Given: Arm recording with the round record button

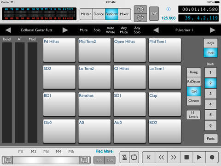Looking at the screenshot, I should [212, 157].
